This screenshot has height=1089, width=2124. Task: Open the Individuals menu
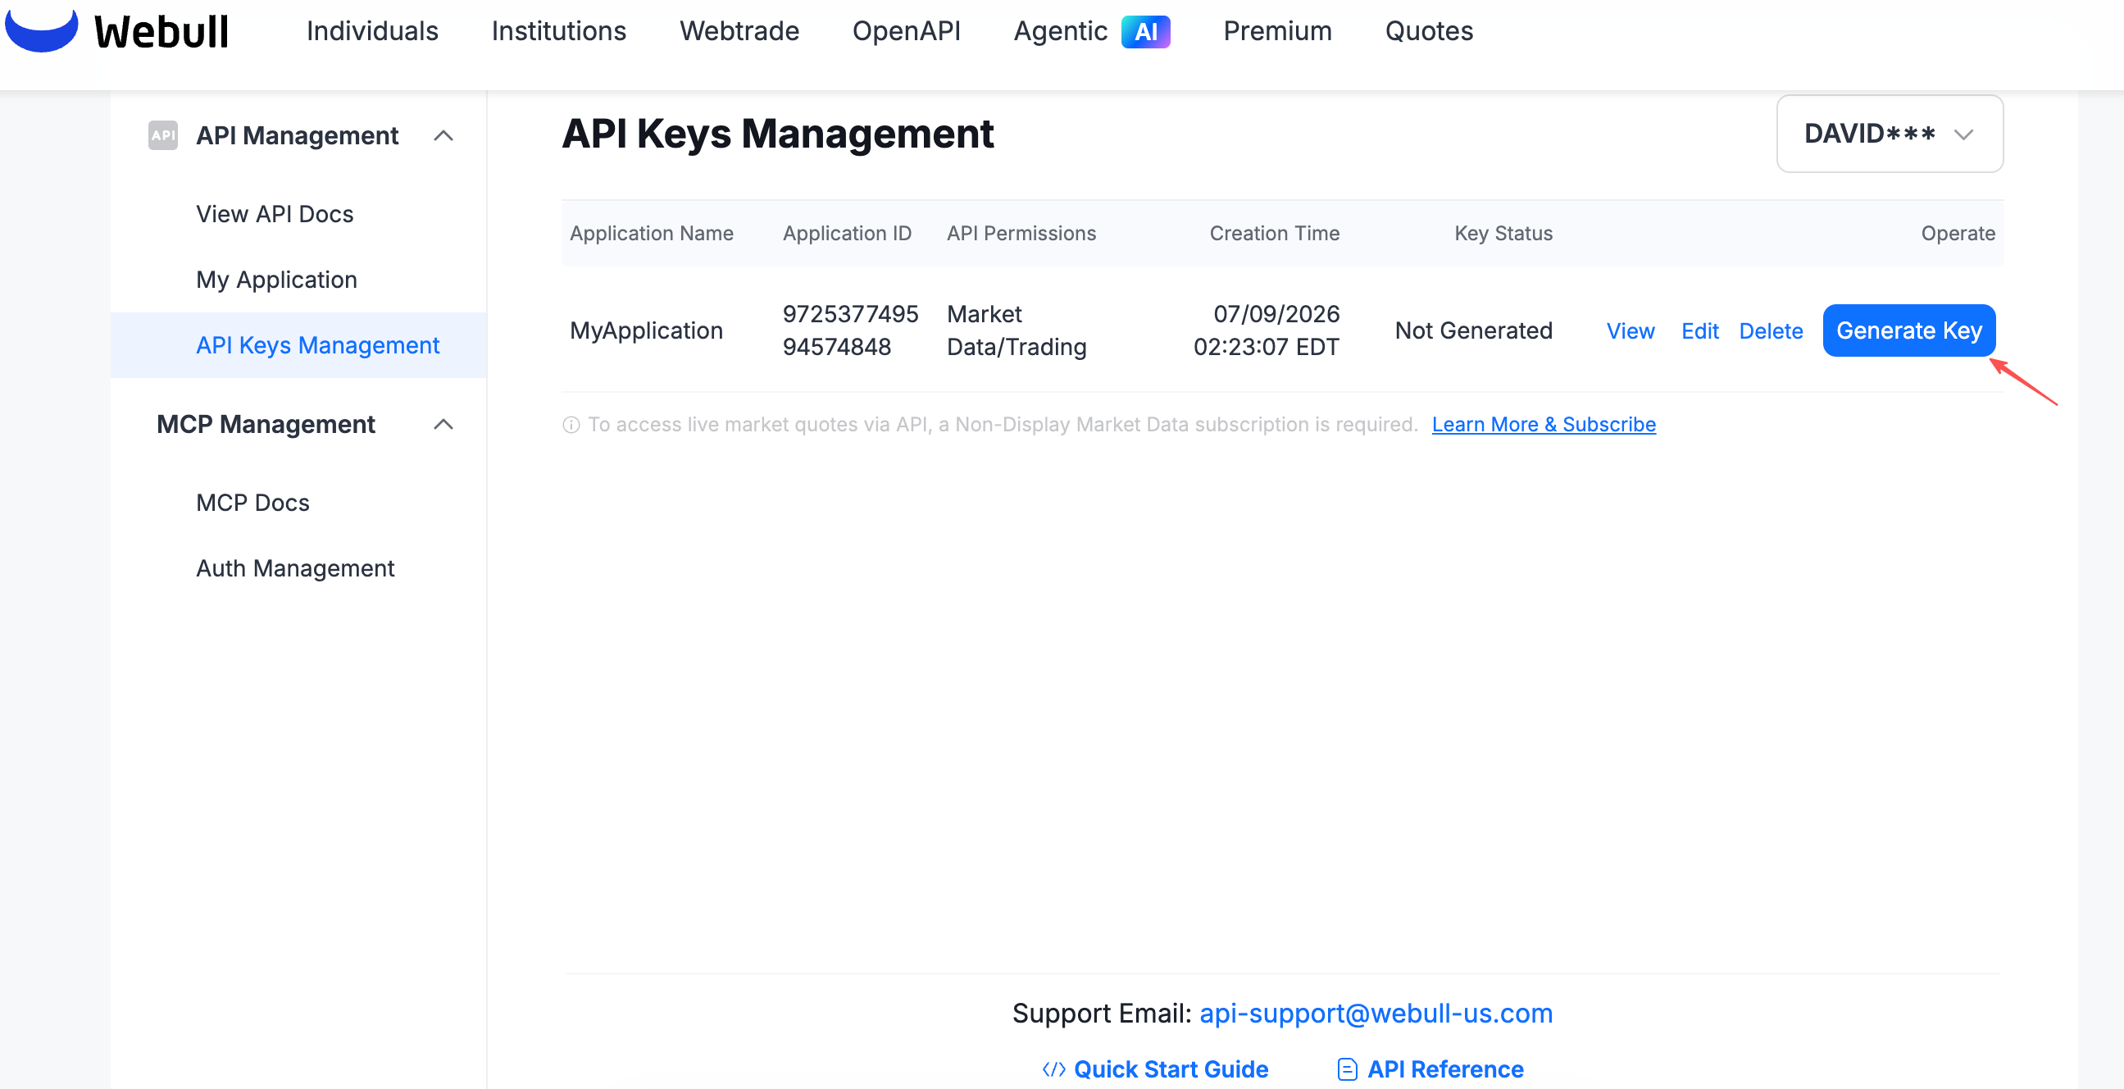373,31
